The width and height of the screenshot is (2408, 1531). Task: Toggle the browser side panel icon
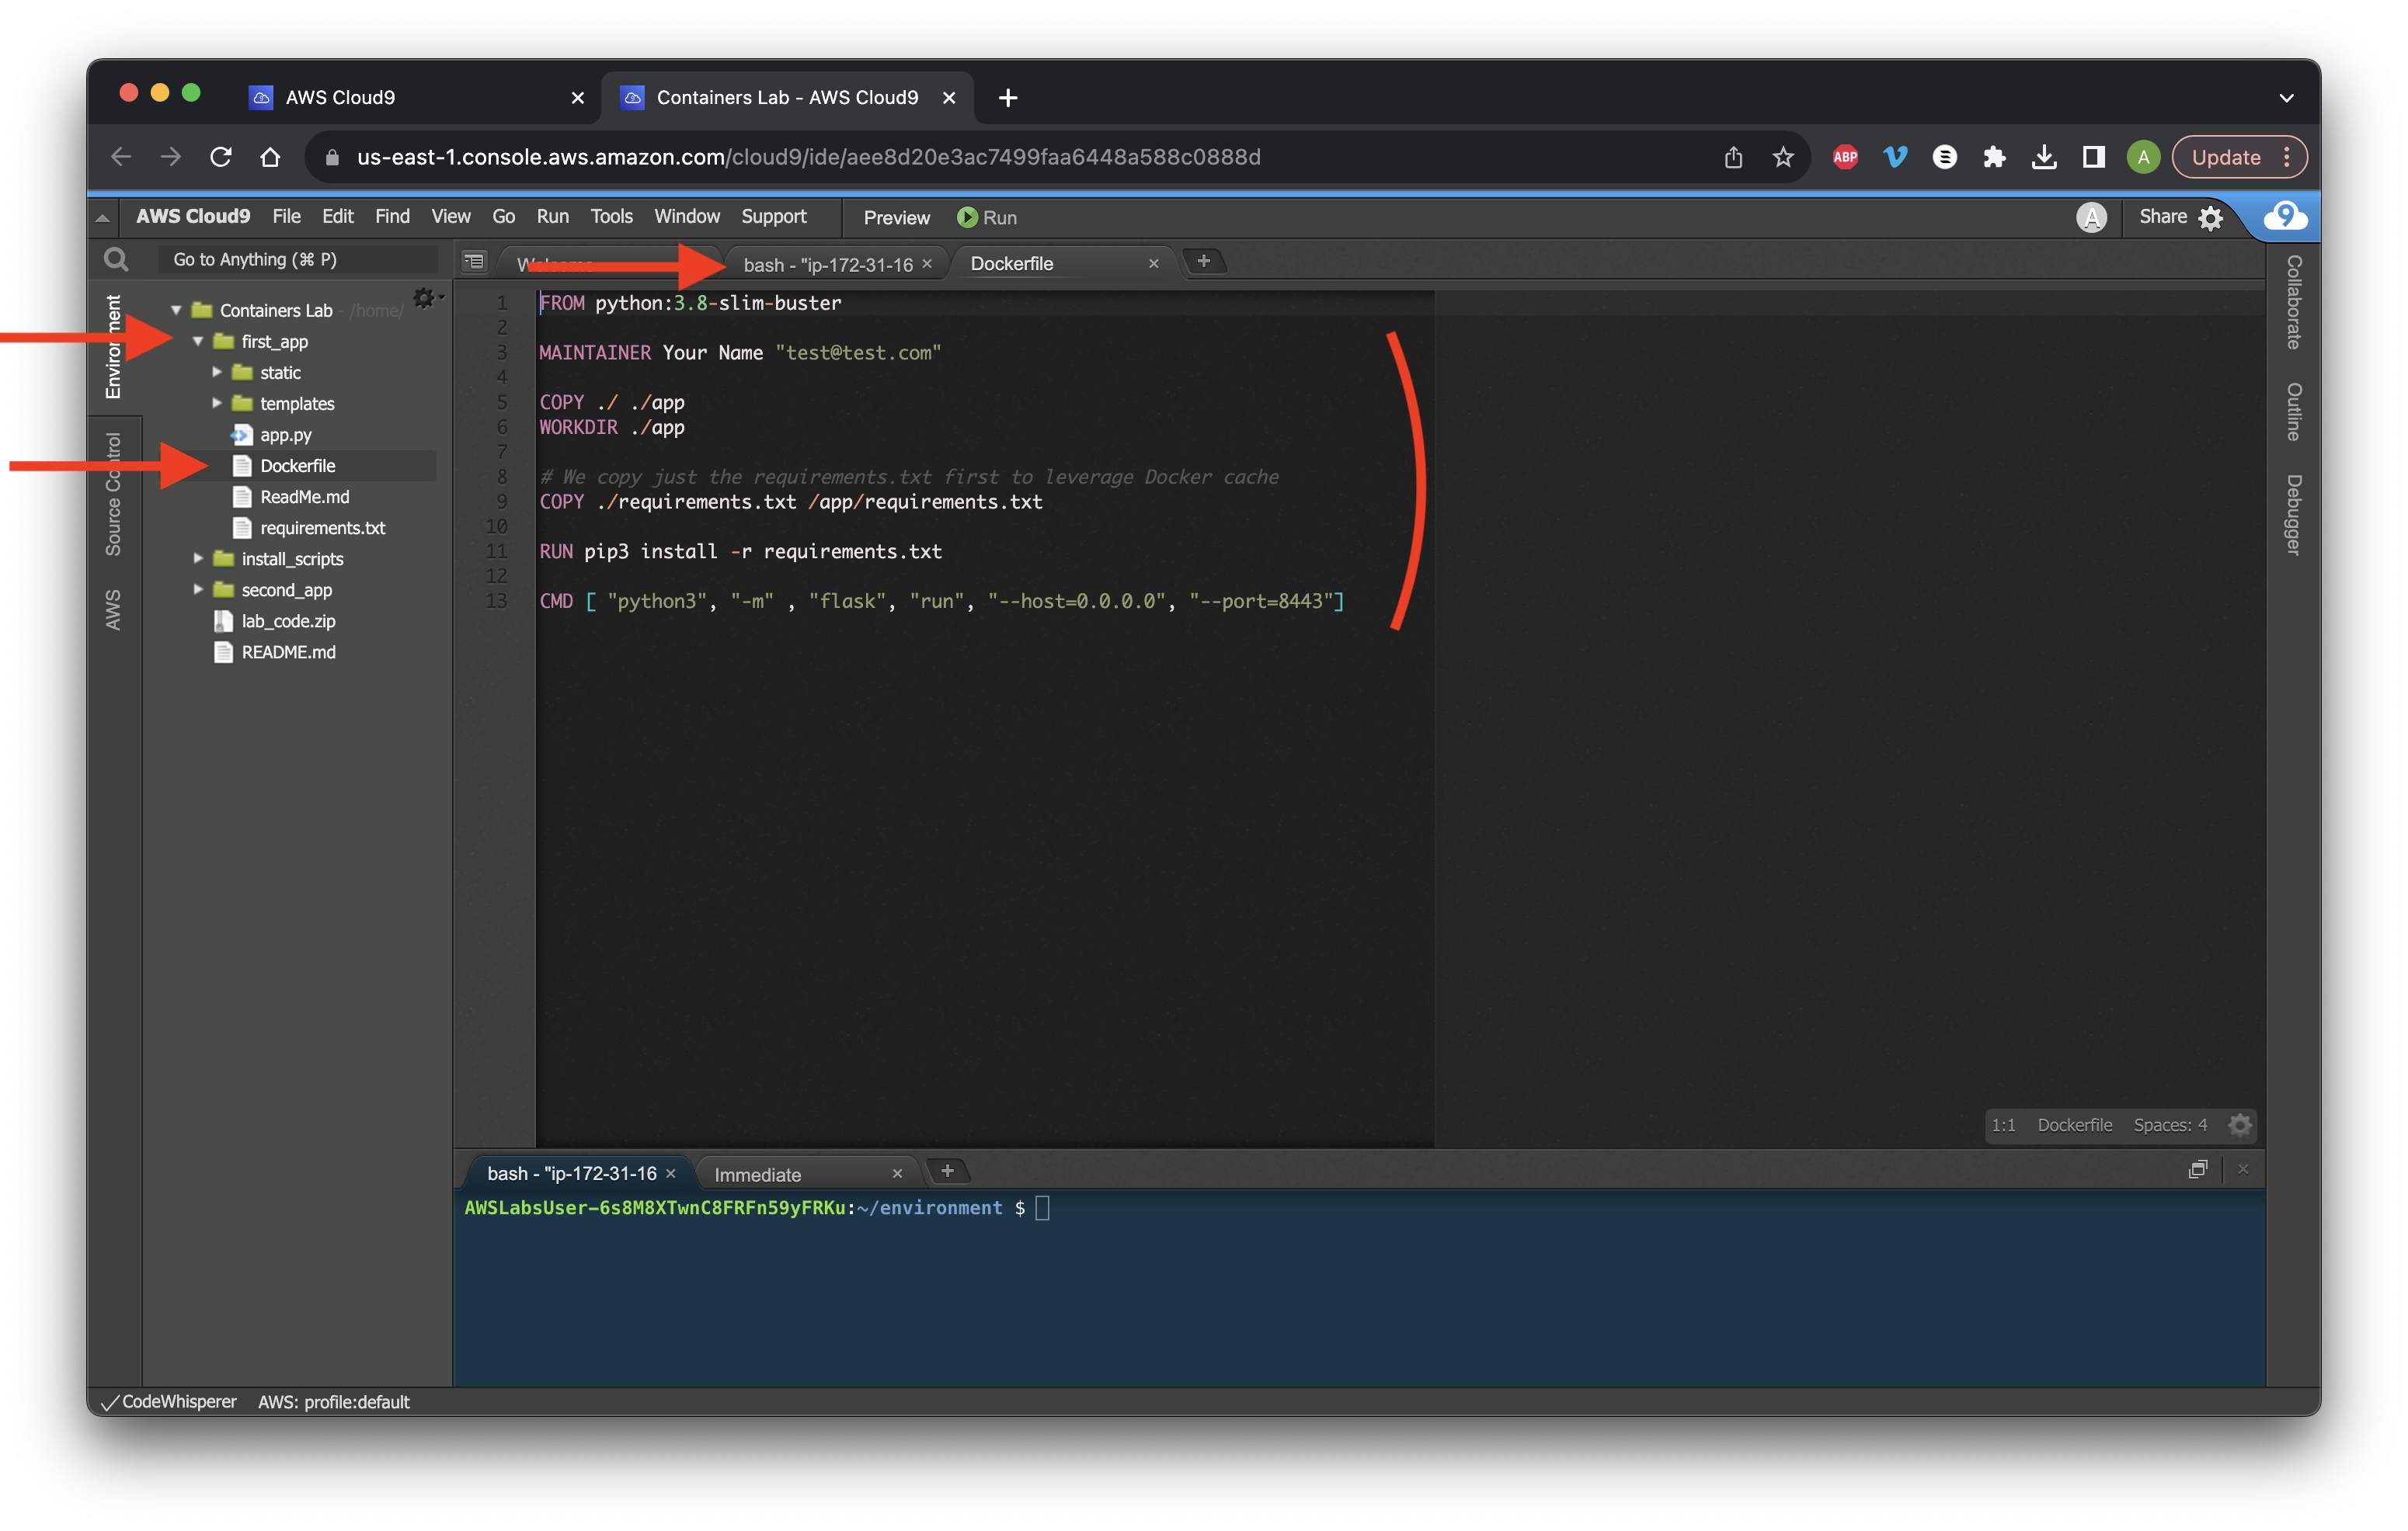(x=2094, y=157)
